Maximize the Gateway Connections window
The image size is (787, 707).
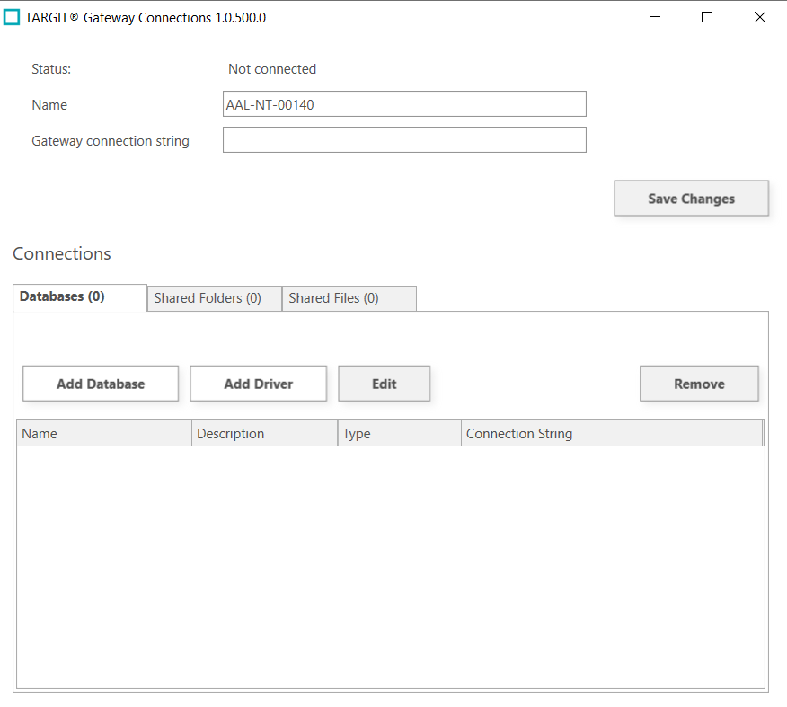pos(707,17)
